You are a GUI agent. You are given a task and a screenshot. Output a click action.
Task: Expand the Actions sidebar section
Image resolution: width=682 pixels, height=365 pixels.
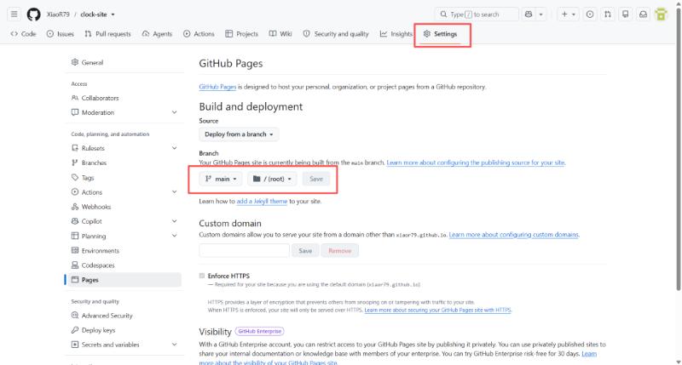(x=174, y=191)
